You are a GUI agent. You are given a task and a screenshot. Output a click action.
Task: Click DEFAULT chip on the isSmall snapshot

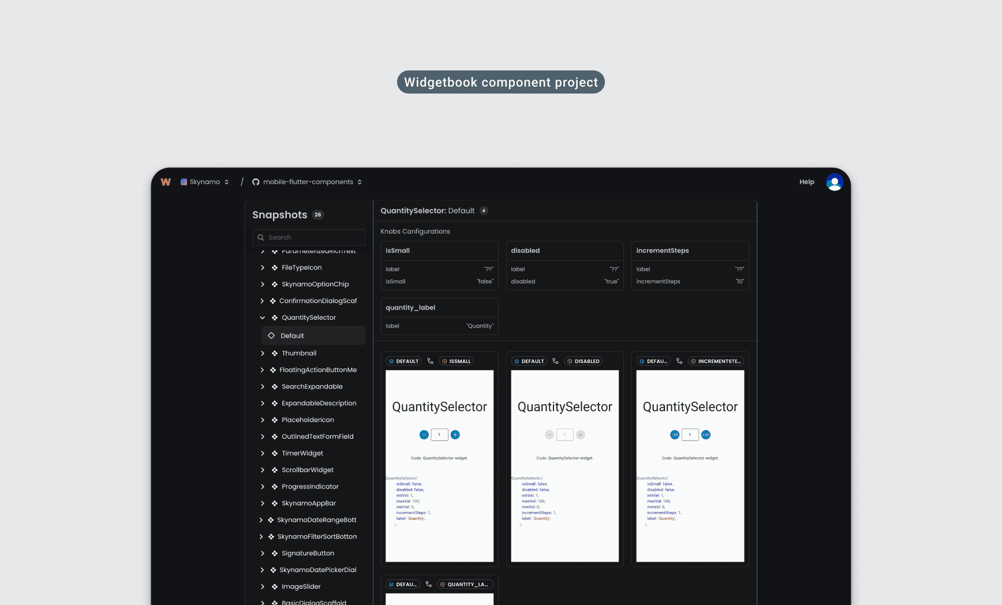tap(403, 361)
